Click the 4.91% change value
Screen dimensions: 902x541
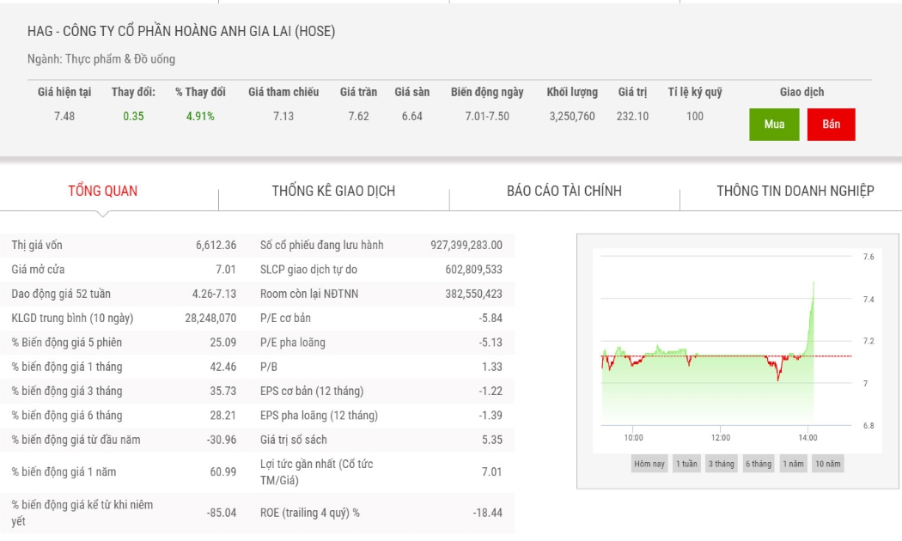[x=200, y=116]
